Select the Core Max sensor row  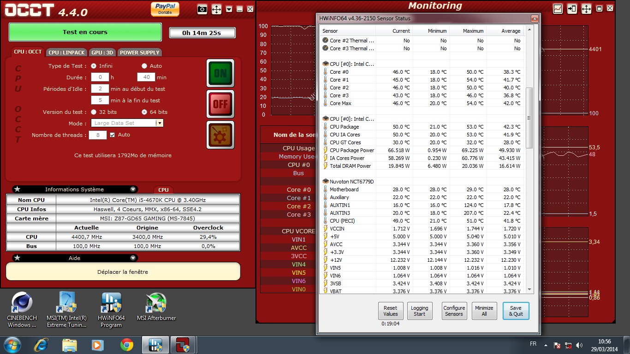[x=422, y=103]
